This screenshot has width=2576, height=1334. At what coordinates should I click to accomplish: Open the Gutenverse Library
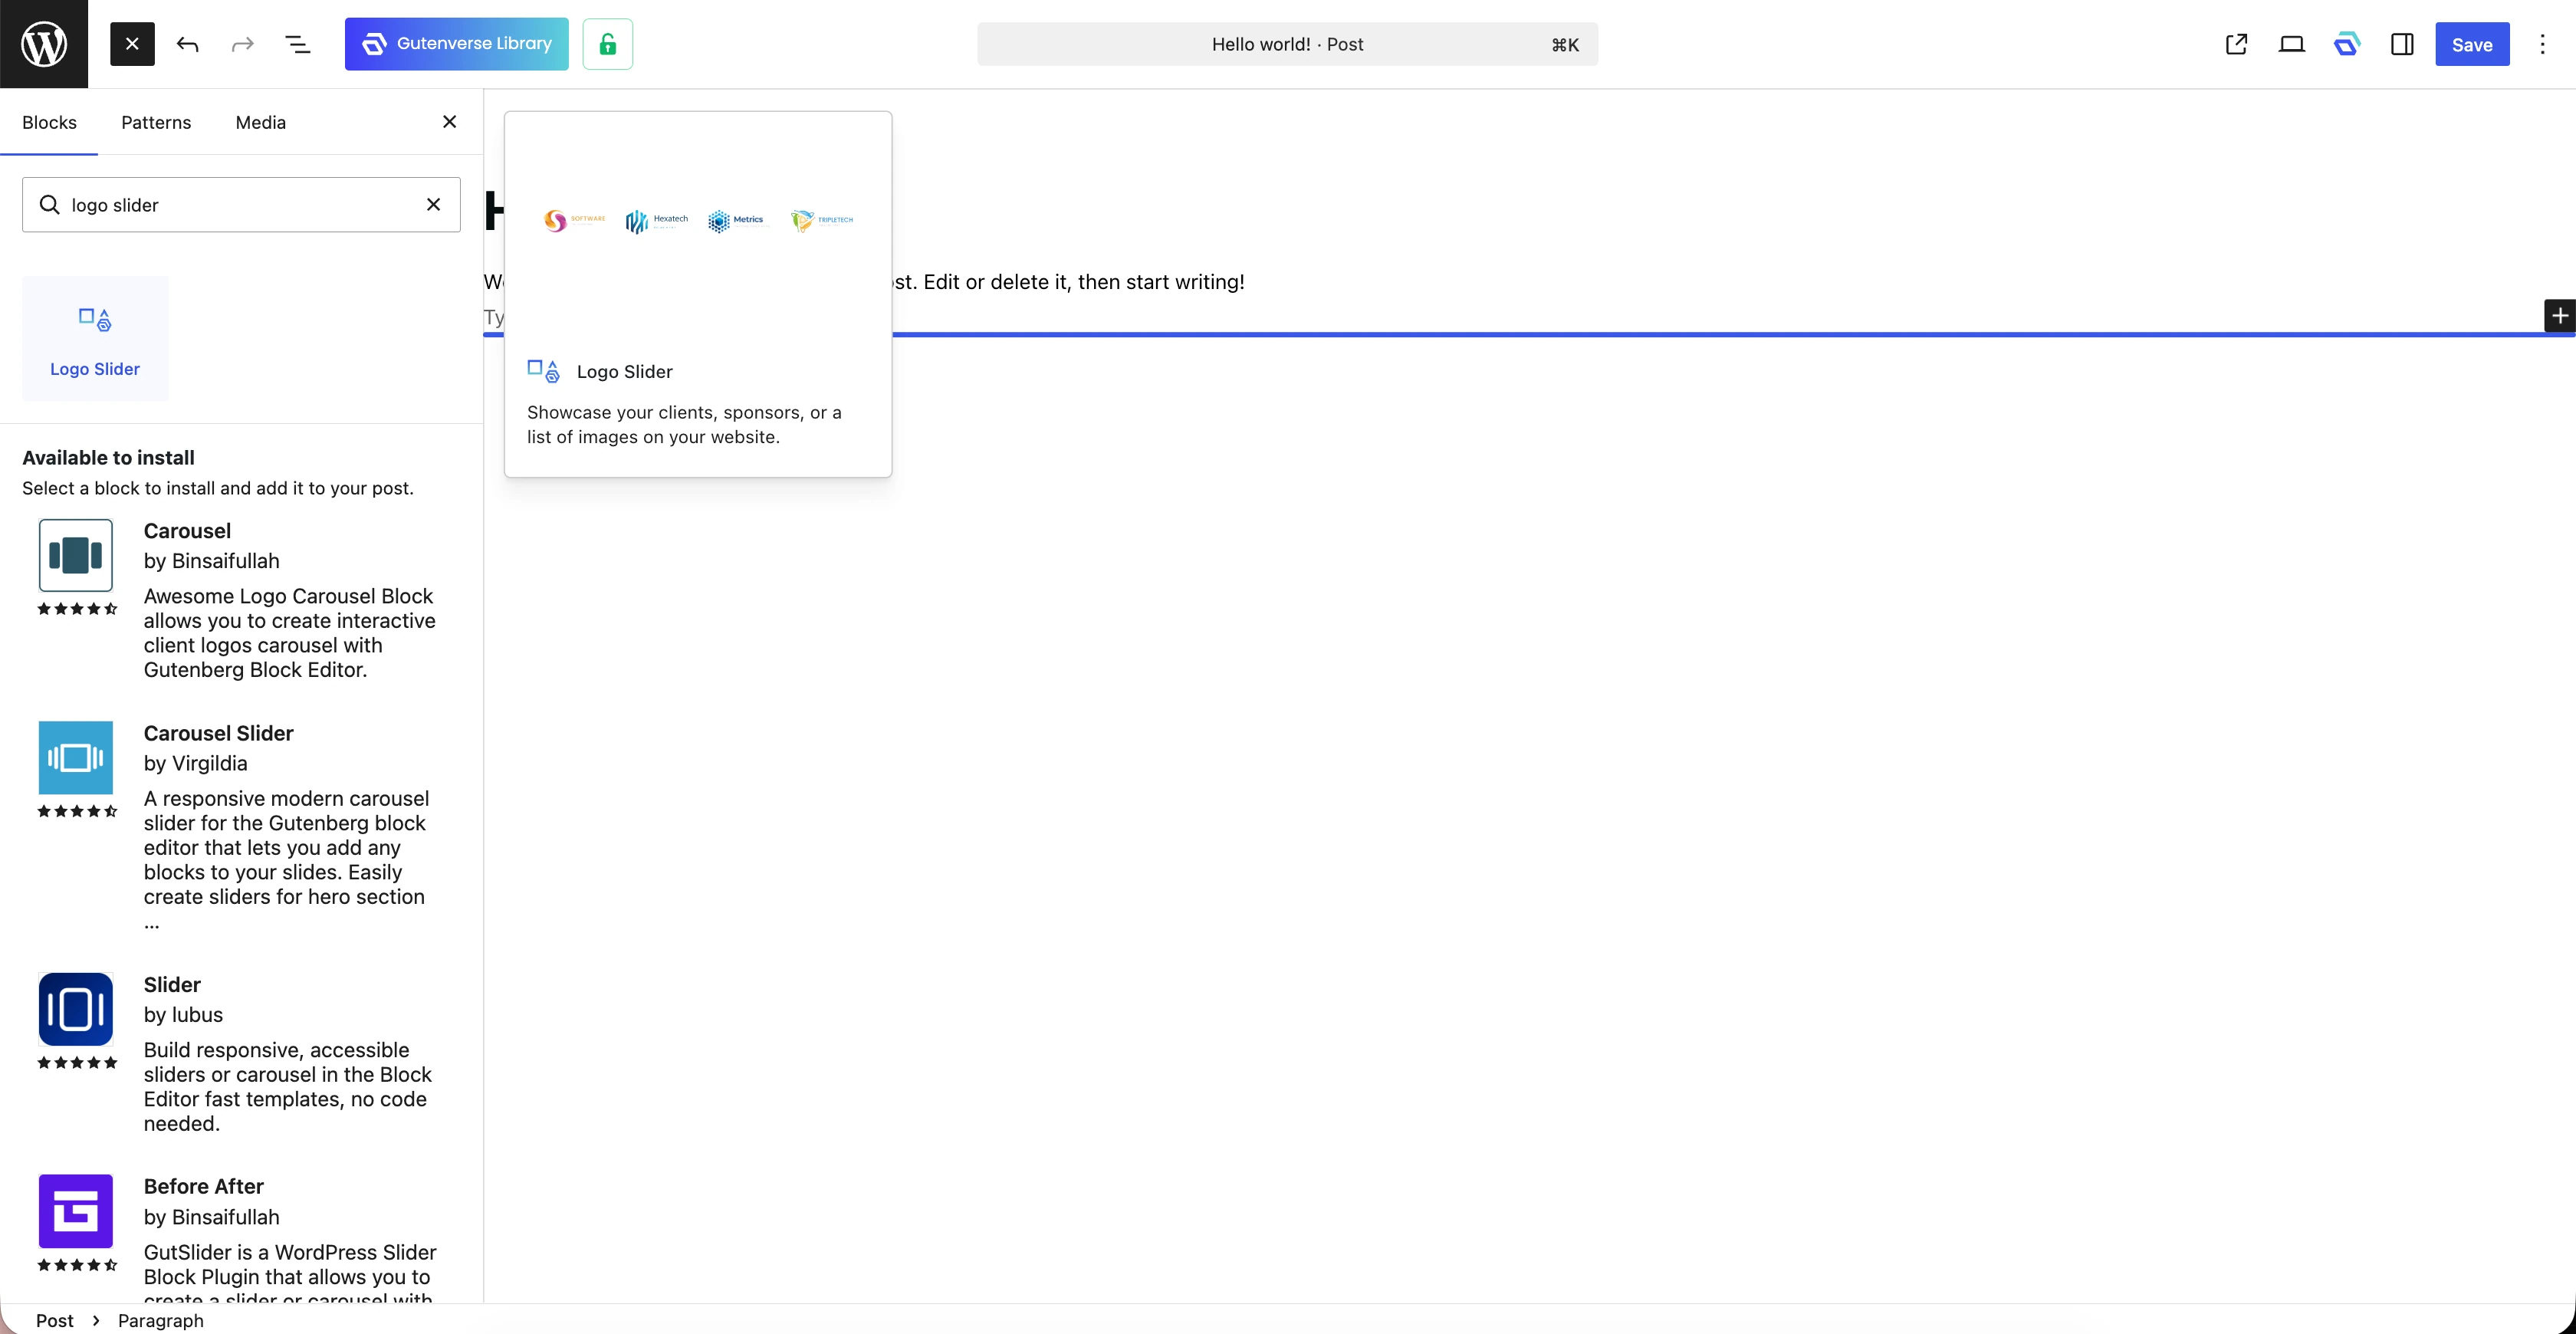pos(457,44)
